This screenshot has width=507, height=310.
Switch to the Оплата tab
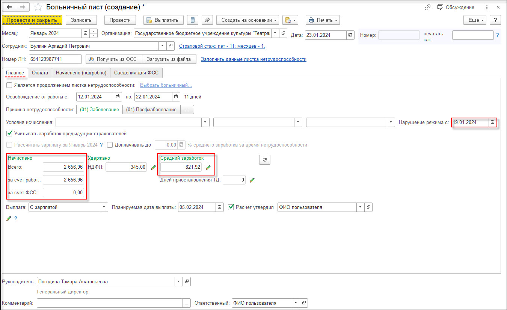click(x=40, y=73)
